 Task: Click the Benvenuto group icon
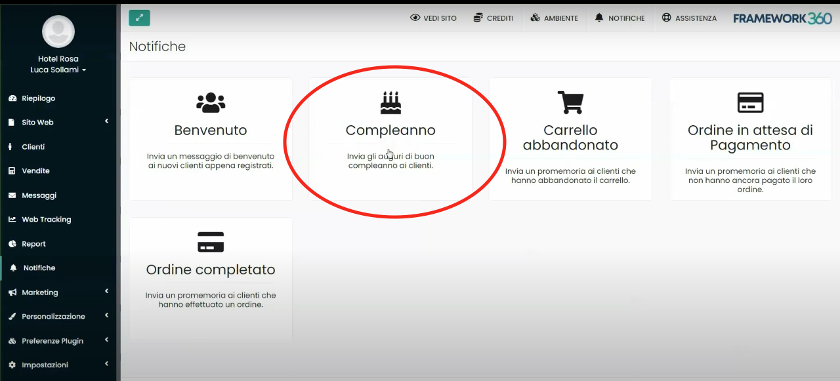pyautogui.click(x=211, y=102)
